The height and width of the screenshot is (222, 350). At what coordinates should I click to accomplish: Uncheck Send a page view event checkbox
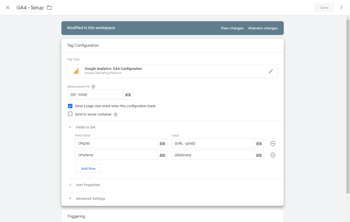(70, 106)
